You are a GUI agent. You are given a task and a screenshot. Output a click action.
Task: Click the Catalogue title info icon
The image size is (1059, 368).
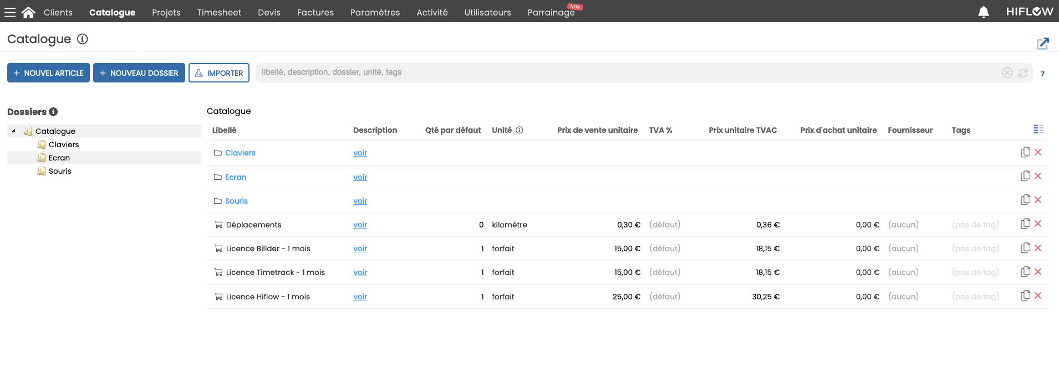pos(83,39)
